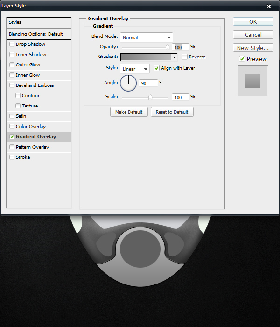The height and width of the screenshot is (327, 280).
Task: Click the Opacity slider handle
Action: tap(168, 47)
